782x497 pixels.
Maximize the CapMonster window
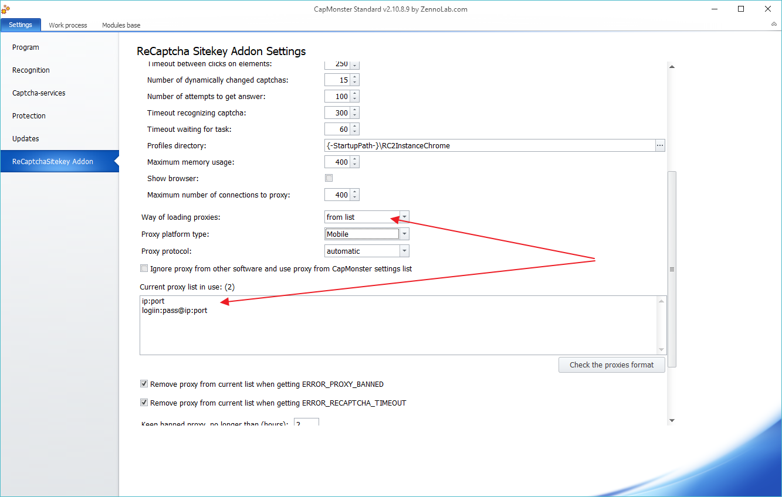(741, 9)
